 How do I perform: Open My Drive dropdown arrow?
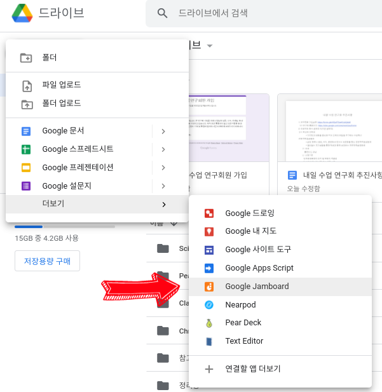coord(210,46)
